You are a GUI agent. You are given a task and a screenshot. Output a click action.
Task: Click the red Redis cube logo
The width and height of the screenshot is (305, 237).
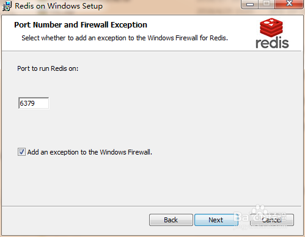(271, 27)
